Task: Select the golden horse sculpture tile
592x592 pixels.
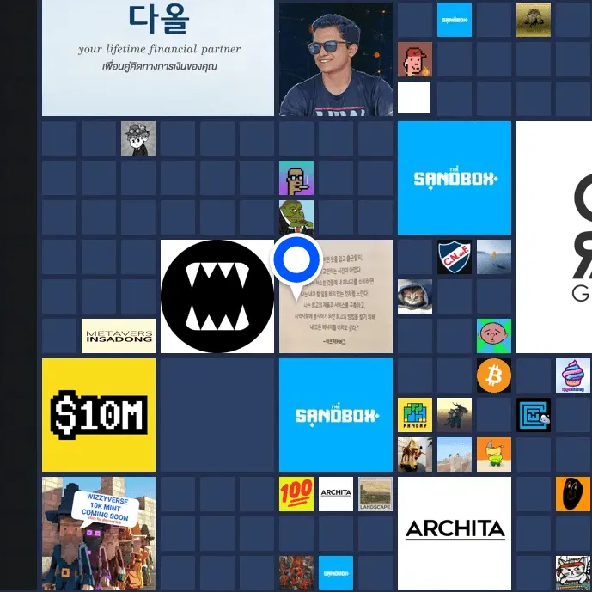Action: coord(414,455)
